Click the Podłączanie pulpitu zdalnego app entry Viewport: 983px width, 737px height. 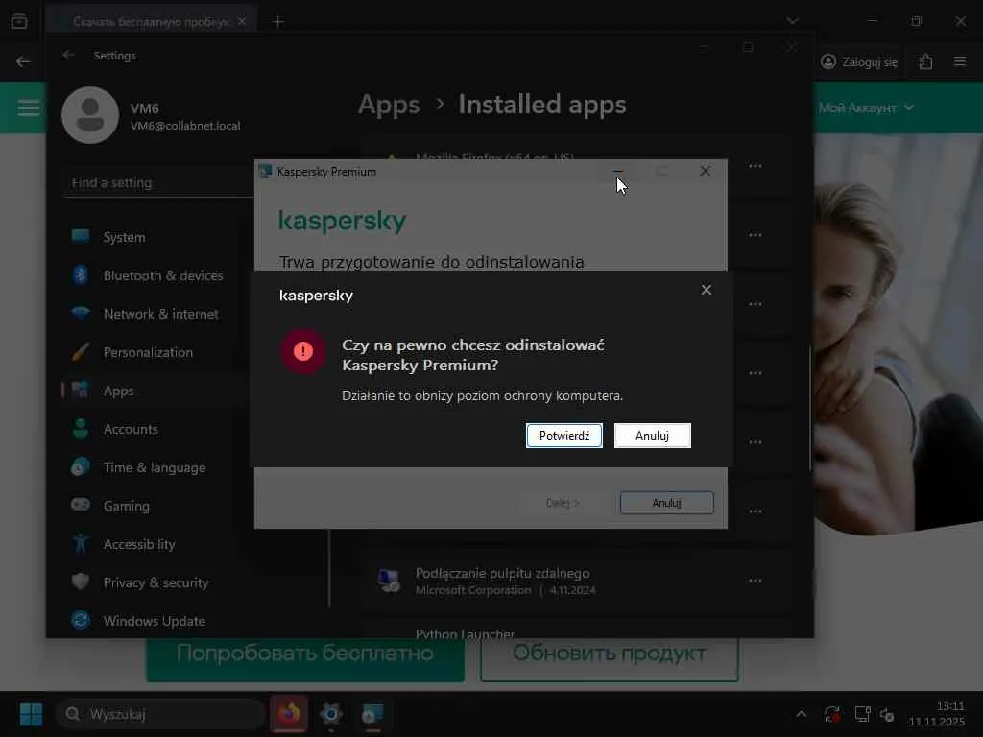pyautogui.click(x=576, y=581)
